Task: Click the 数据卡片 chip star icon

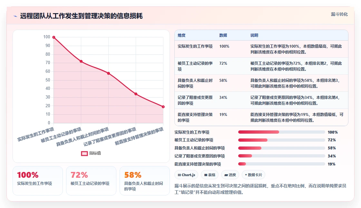Action: point(246,175)
